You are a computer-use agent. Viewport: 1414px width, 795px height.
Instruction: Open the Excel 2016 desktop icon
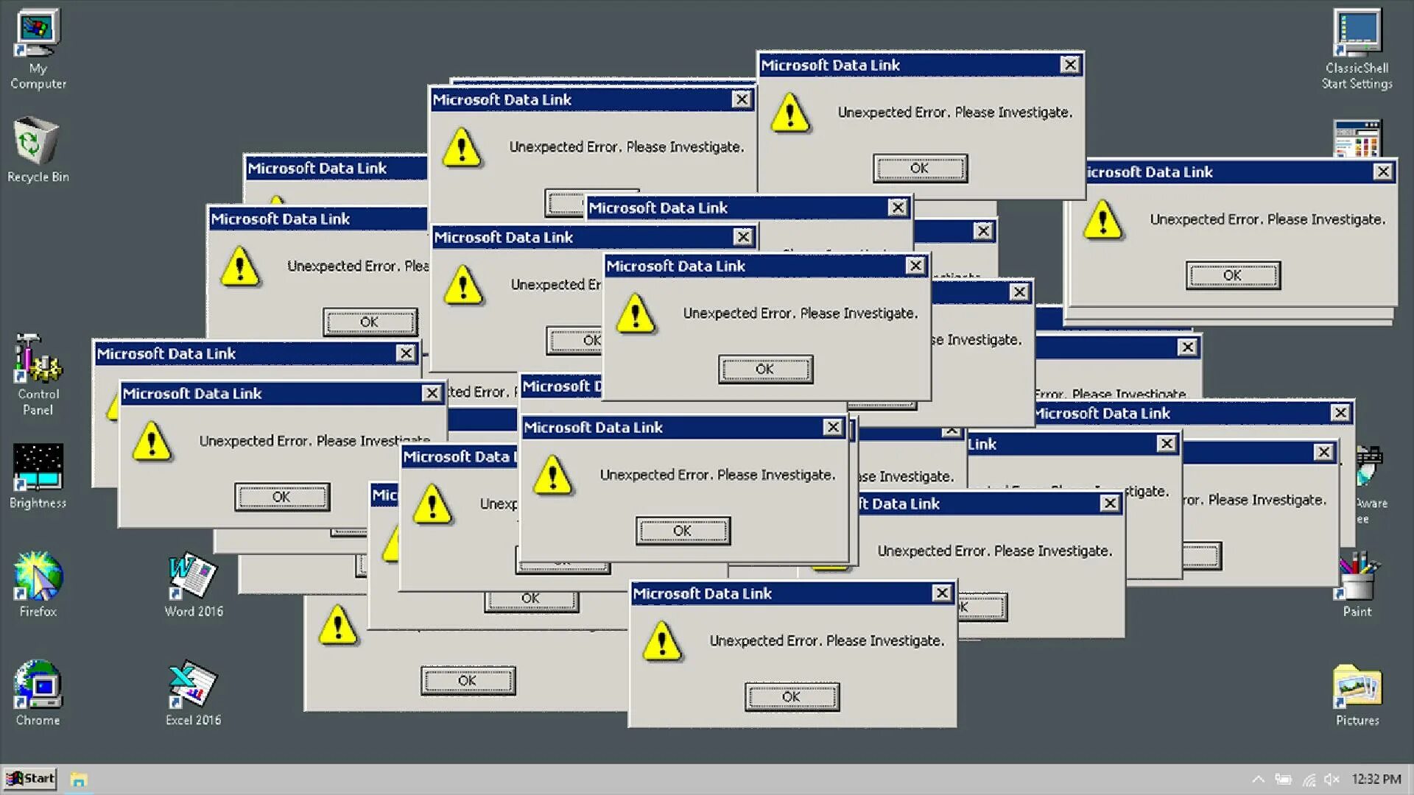tap(193, 685)
